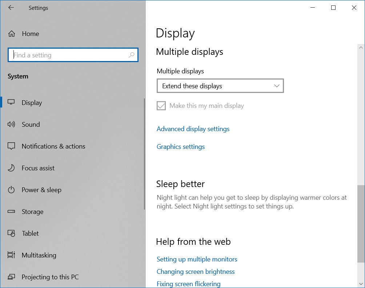Select the Focus assist moon icon
365x288 pixels.
11,168
